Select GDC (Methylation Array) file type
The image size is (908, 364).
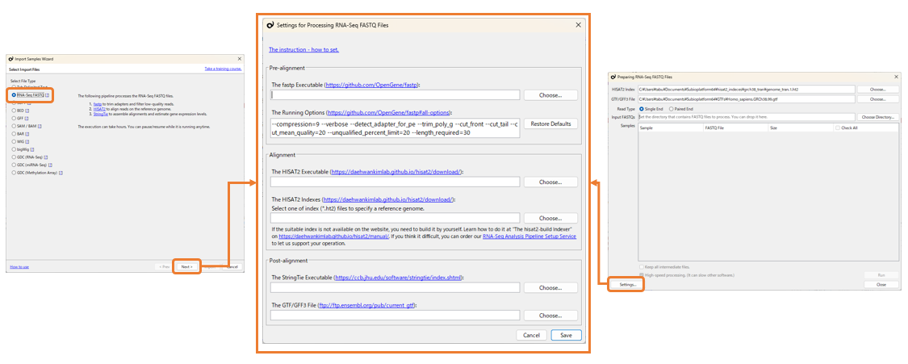14,173
